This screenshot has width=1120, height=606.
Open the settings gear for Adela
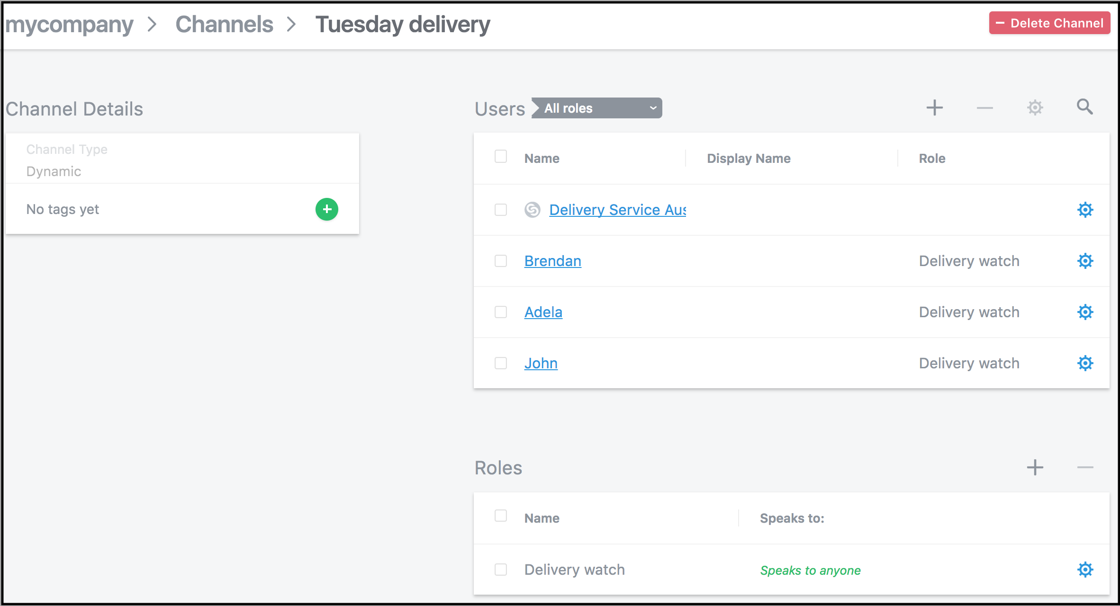tap(1085, 312)
